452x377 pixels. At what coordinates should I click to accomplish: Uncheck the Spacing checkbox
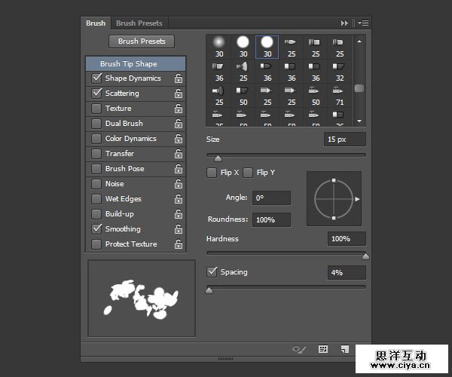pos(212,272)
